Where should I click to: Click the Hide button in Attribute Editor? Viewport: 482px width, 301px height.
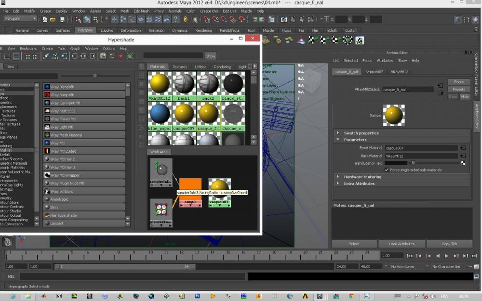click(x=465, y=97)
